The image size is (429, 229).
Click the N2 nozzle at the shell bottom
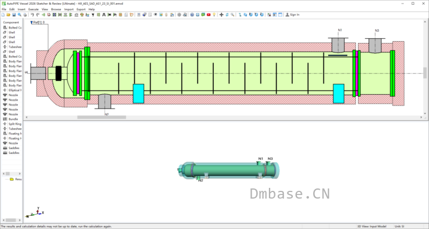[105, 101]
